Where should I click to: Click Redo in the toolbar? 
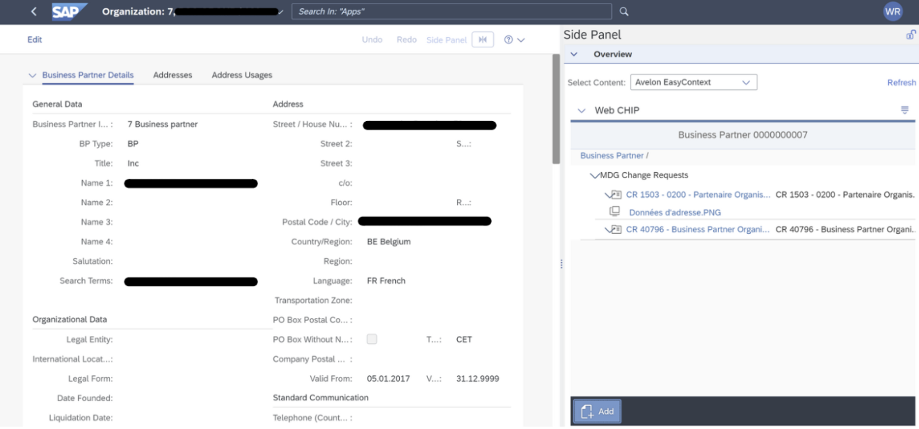tap(406, 40)
